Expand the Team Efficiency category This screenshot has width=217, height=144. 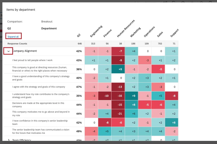[x=9, y=140]
